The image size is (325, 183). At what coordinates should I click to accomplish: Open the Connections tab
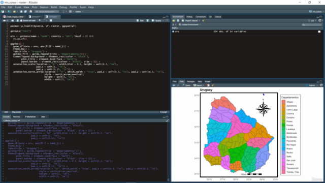[201, 17]
